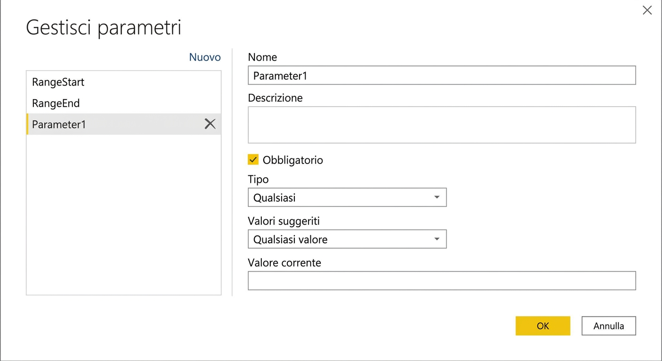This screenshot has width=662, height=361.
Task: Click the Nuovo link
Action: click(205, 57)
